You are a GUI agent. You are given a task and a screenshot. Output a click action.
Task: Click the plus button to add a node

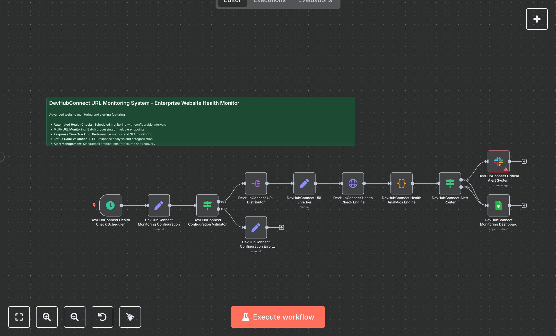[x=537, y=19]
